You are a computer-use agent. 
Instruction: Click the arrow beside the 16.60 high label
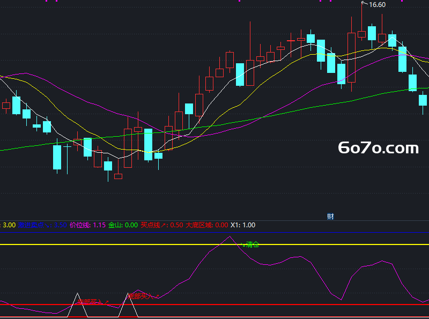(365, 3)
